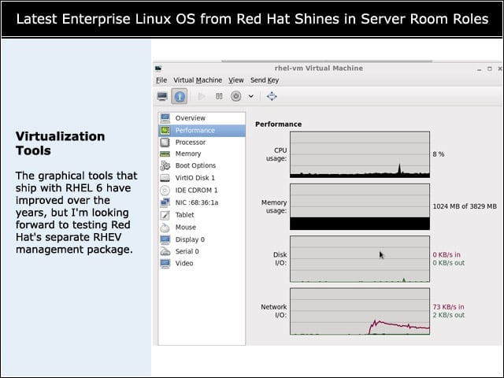
Task: Click the rhel-vm Virtual Machine title
Action: tap(318, 69)
